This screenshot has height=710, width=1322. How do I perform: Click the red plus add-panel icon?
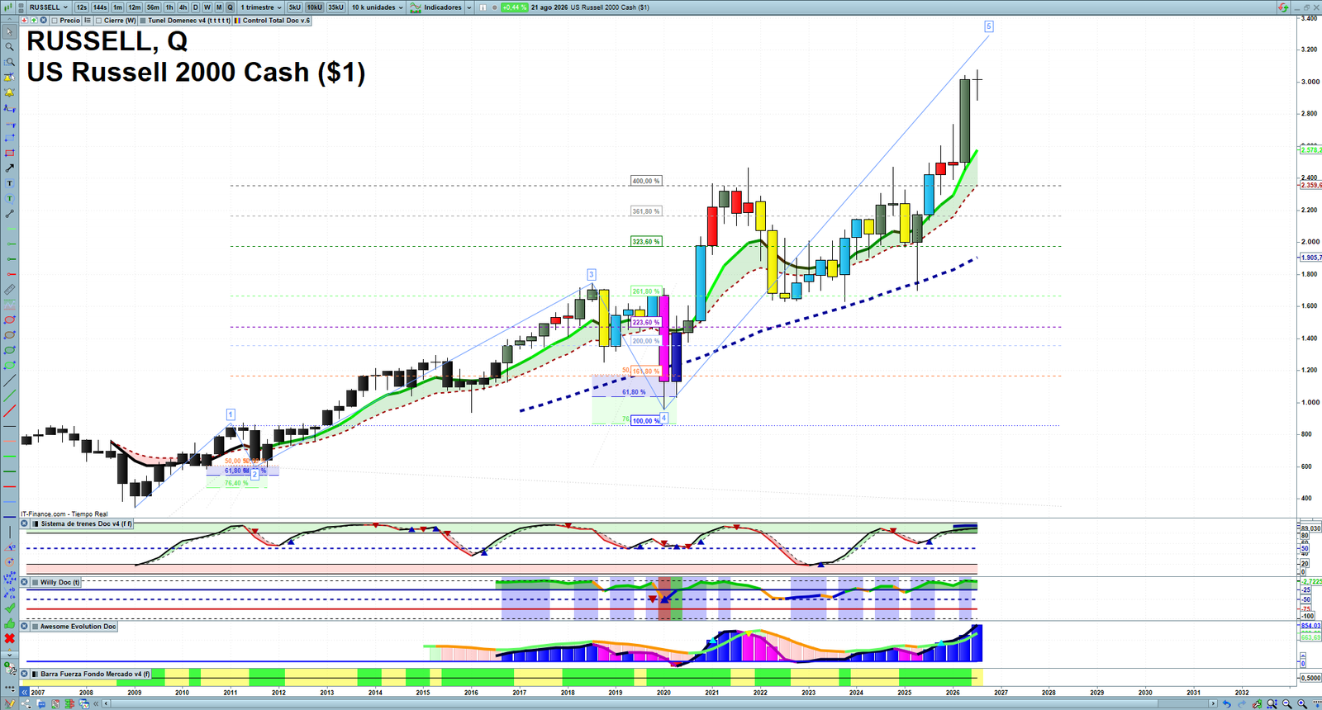(x=25, y=21)
